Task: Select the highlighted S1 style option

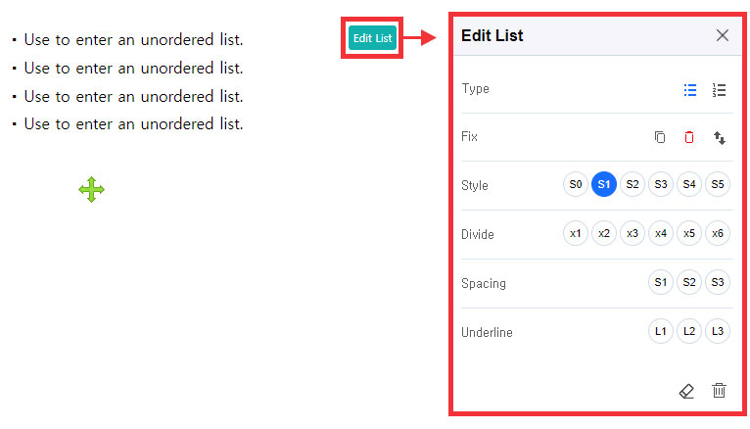Action: tap(604, 184)
